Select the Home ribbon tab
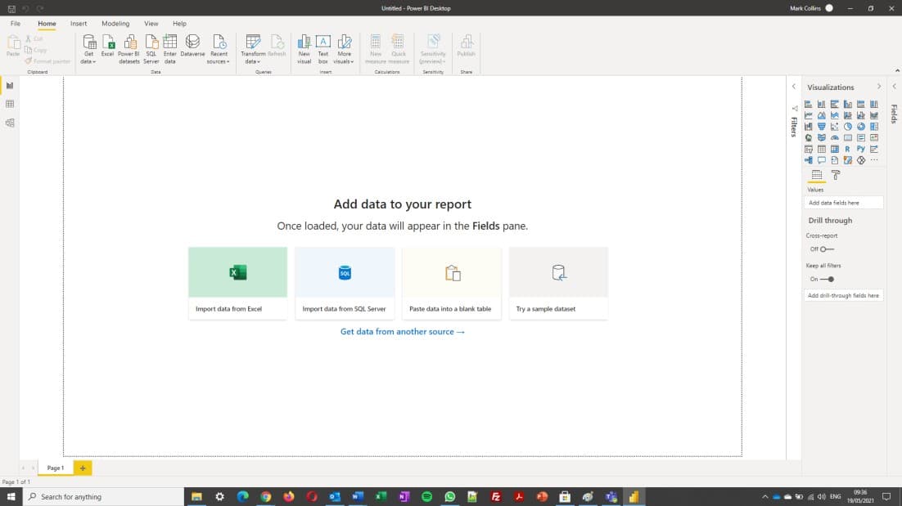 47,24
